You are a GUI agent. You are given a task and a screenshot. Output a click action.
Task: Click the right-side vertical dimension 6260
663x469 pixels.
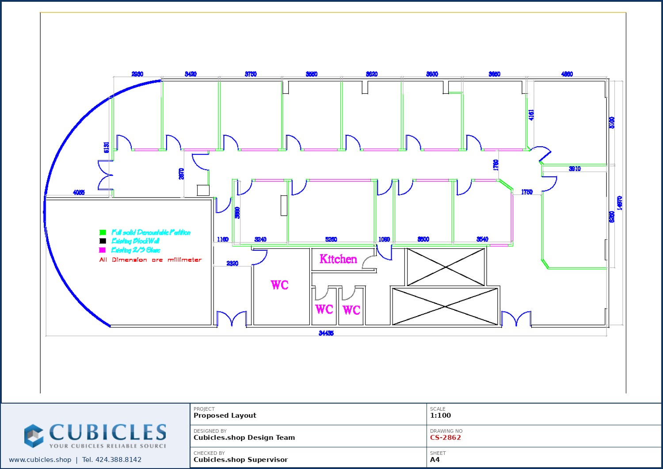(x=612, y=217)
